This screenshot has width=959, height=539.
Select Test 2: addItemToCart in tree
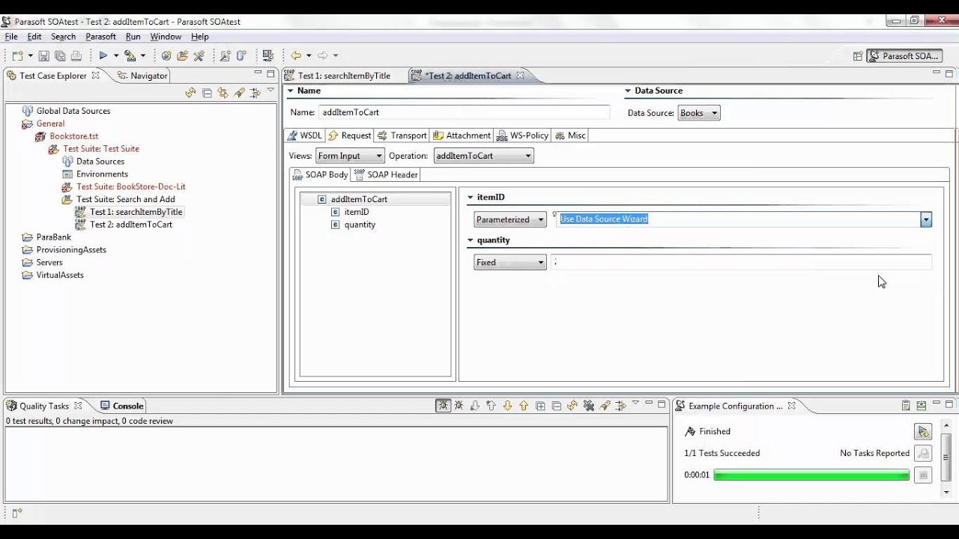(131, 225)
